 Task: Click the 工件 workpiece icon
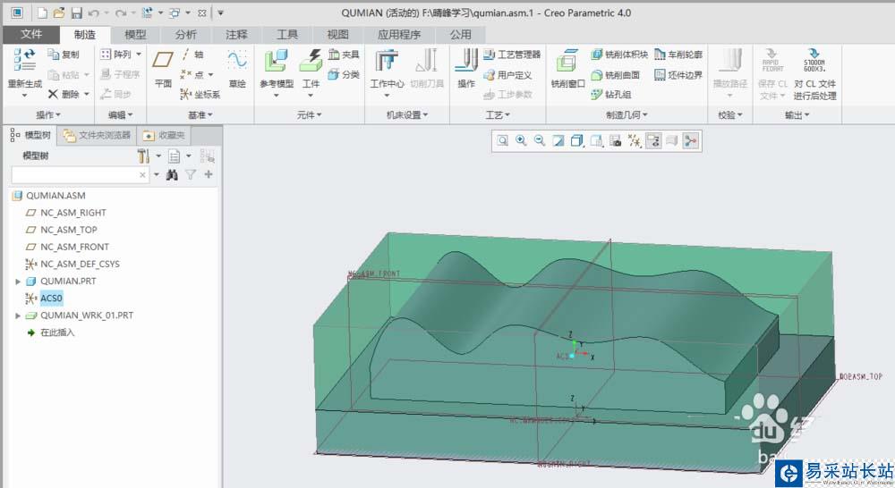[311, 61]
